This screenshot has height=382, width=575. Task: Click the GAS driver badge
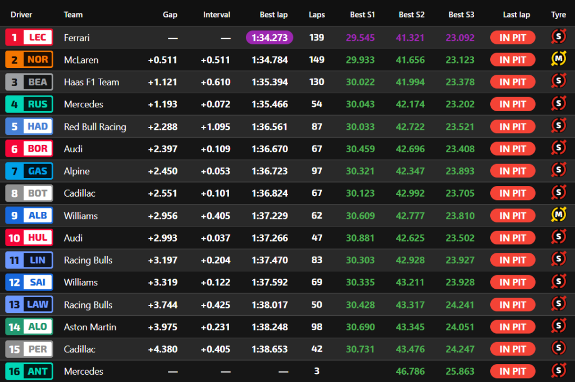tap(29, 171)
